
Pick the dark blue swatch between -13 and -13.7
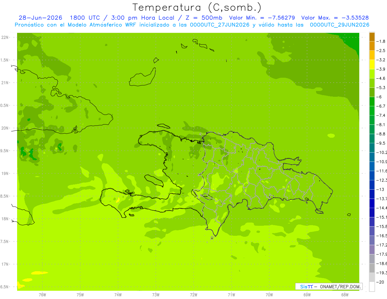tap(372, 194)
